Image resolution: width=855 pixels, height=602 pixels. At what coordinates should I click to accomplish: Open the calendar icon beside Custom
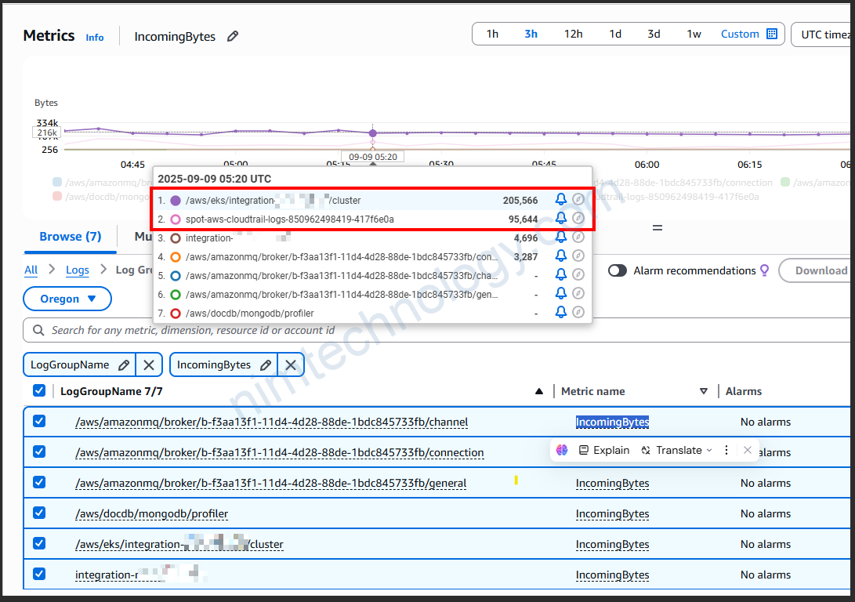tap(772, 34)
